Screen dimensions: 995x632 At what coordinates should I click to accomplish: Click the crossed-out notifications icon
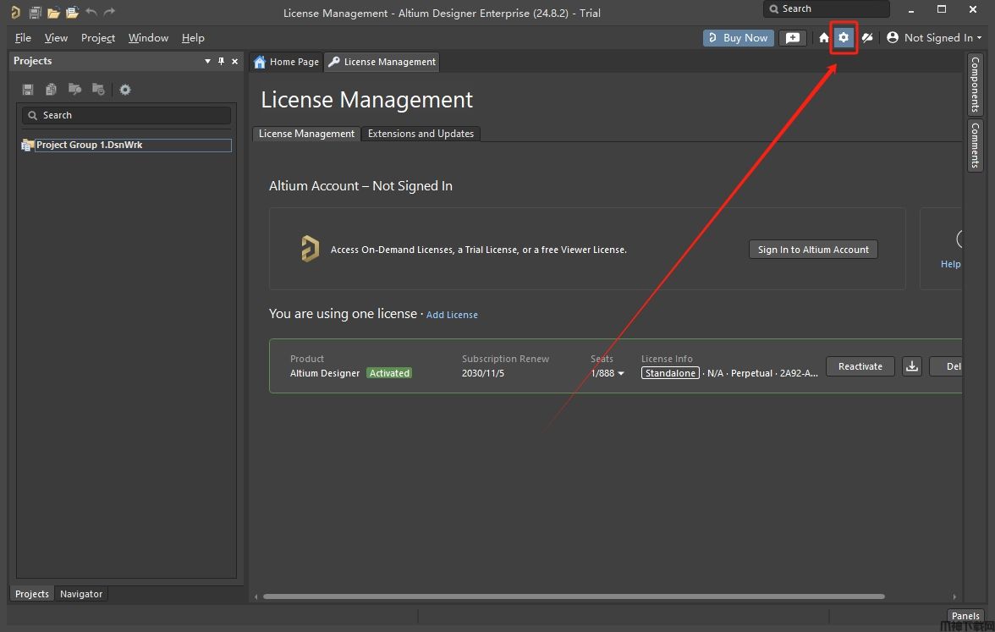coord(867,38)
